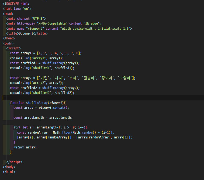
Task: Click the return array statement
Action: [x=25, y=147]
